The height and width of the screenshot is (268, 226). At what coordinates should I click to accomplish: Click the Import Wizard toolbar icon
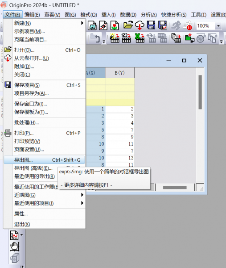(x=115, y=38)
